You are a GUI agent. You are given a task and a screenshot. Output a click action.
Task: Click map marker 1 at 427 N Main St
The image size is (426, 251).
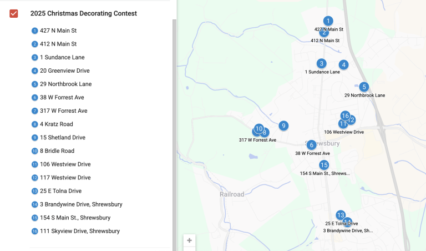click(328, 21)
